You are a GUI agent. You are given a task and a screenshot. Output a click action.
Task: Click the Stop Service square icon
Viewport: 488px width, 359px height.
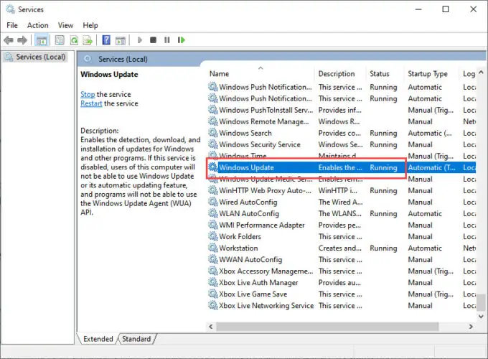click(x=153, y=40)
